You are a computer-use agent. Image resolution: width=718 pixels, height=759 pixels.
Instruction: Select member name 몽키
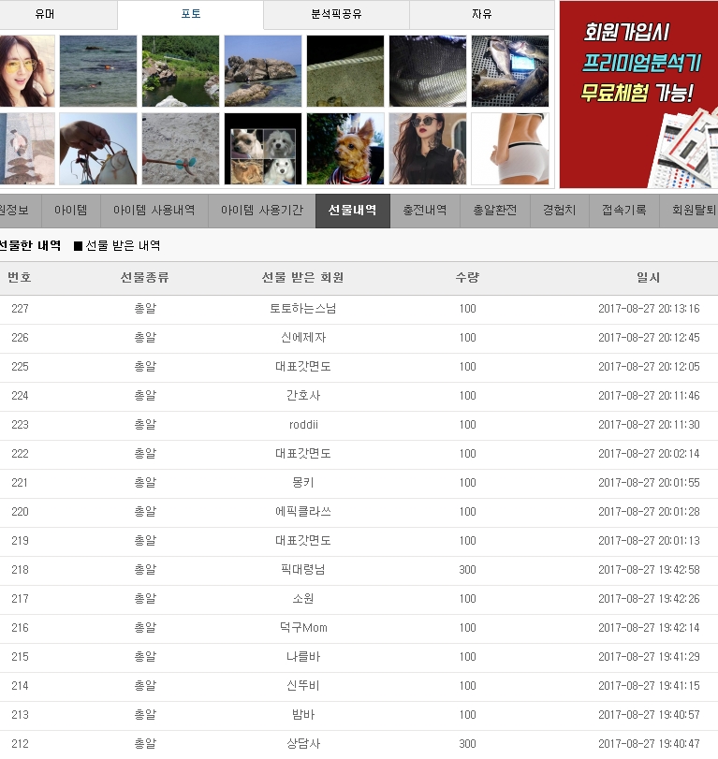click(303, 483)
